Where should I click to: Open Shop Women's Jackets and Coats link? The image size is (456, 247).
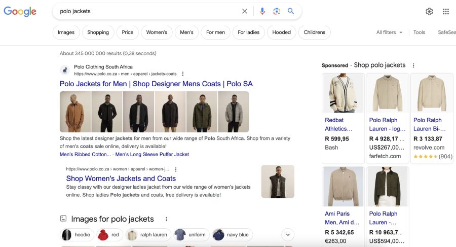121,178
